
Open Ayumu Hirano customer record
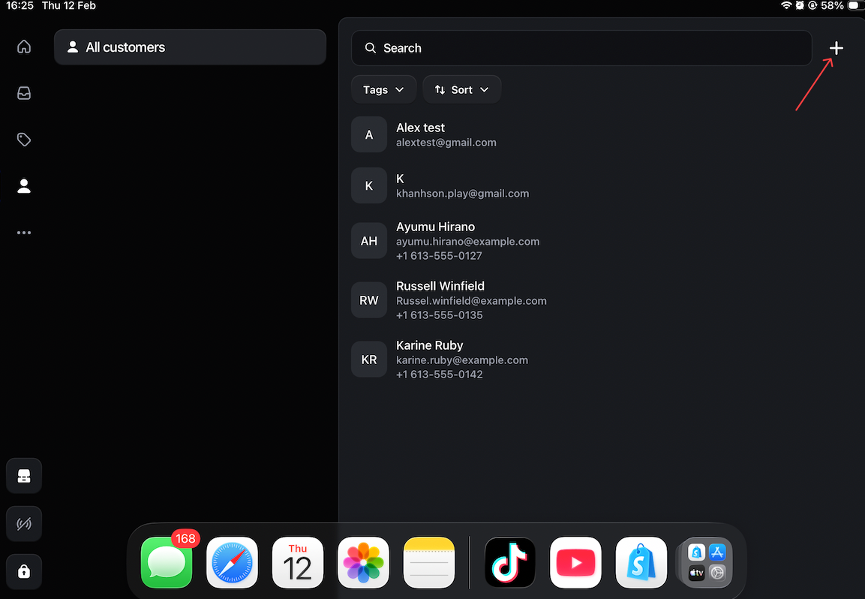coord(467,241)
